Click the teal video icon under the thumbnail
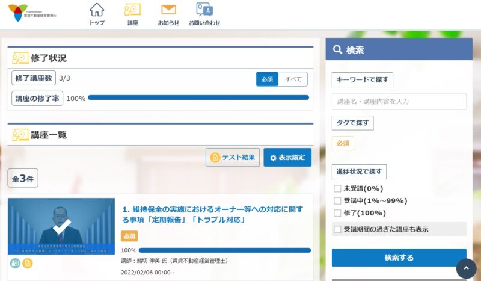Viewport: 481px width, 281px height. point(15,263)
